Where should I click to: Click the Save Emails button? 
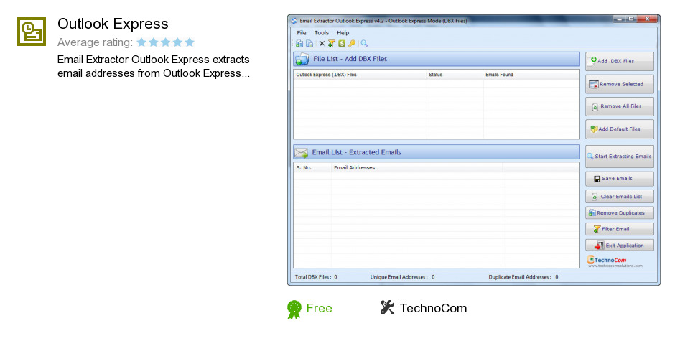click(x=620, y=179)
